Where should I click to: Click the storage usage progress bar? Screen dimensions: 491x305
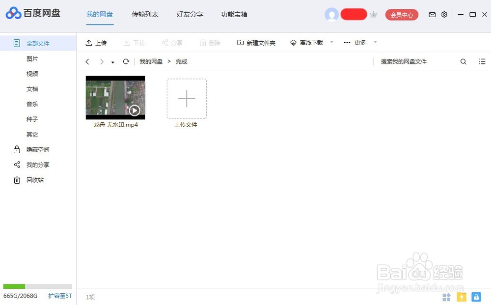[x=38, y=286]
